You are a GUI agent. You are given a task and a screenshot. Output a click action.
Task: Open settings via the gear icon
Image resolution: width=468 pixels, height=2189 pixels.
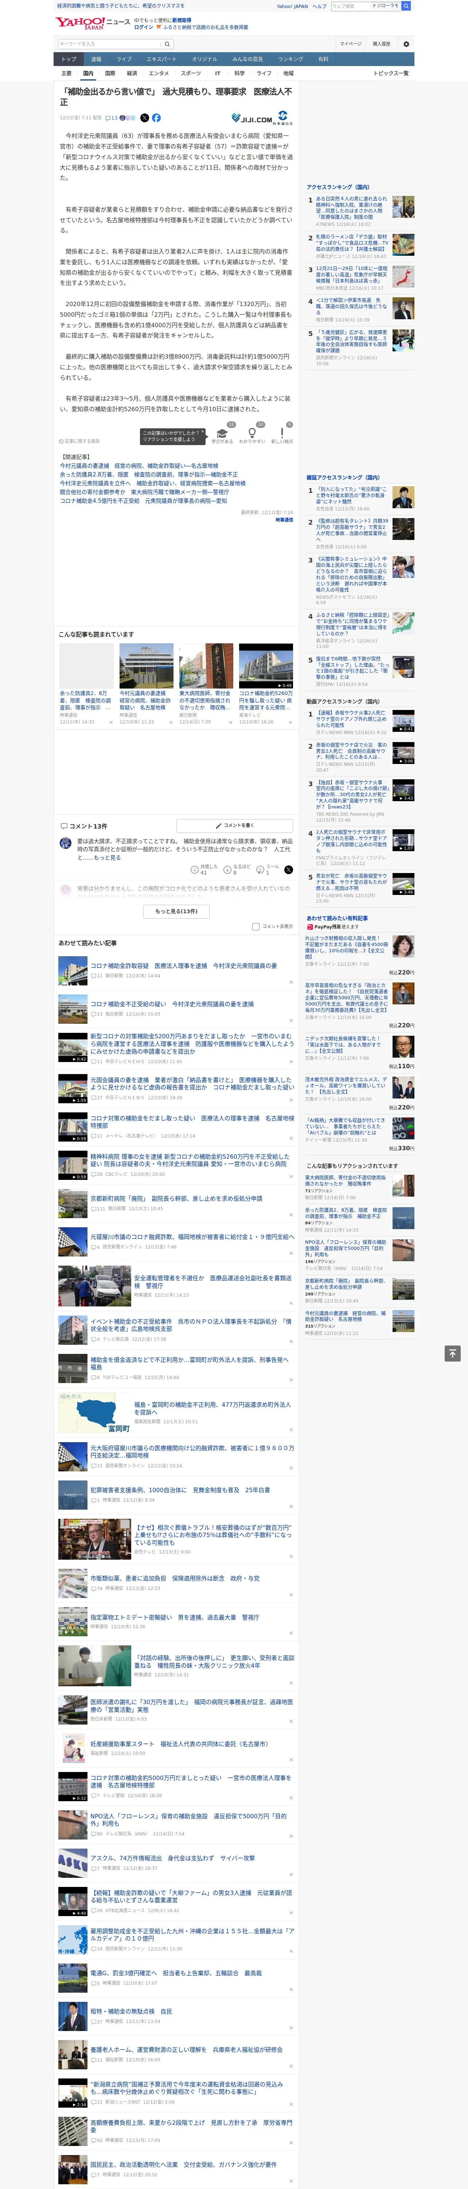click(x=406, y=44)
